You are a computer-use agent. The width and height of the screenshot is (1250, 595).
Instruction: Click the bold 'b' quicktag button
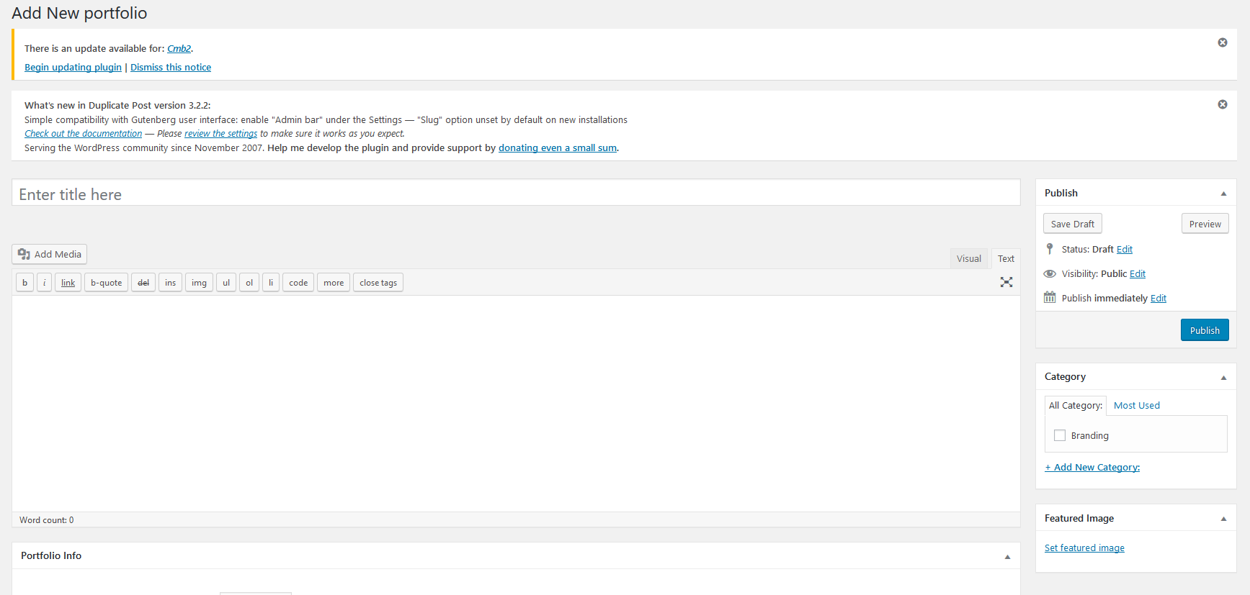pos(24,283)
